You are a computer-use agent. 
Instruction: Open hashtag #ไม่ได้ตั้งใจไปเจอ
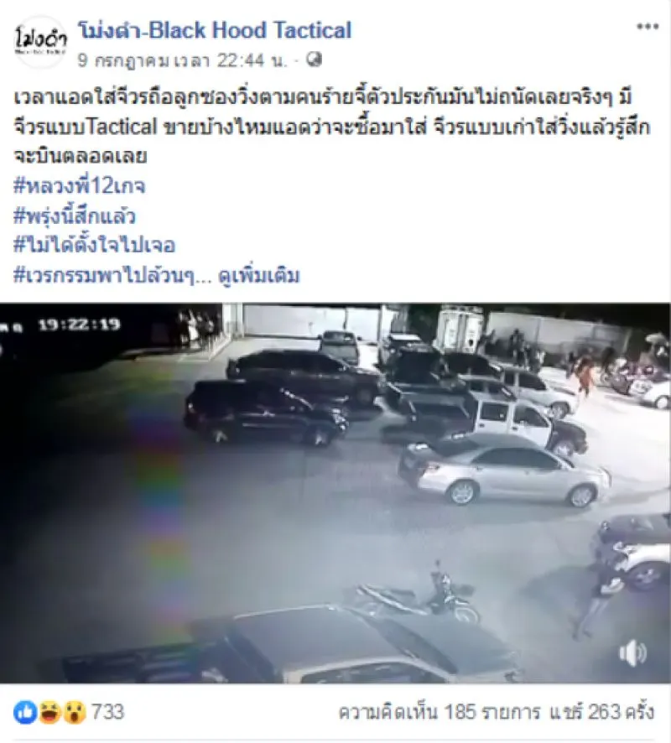tap(95, 246)
